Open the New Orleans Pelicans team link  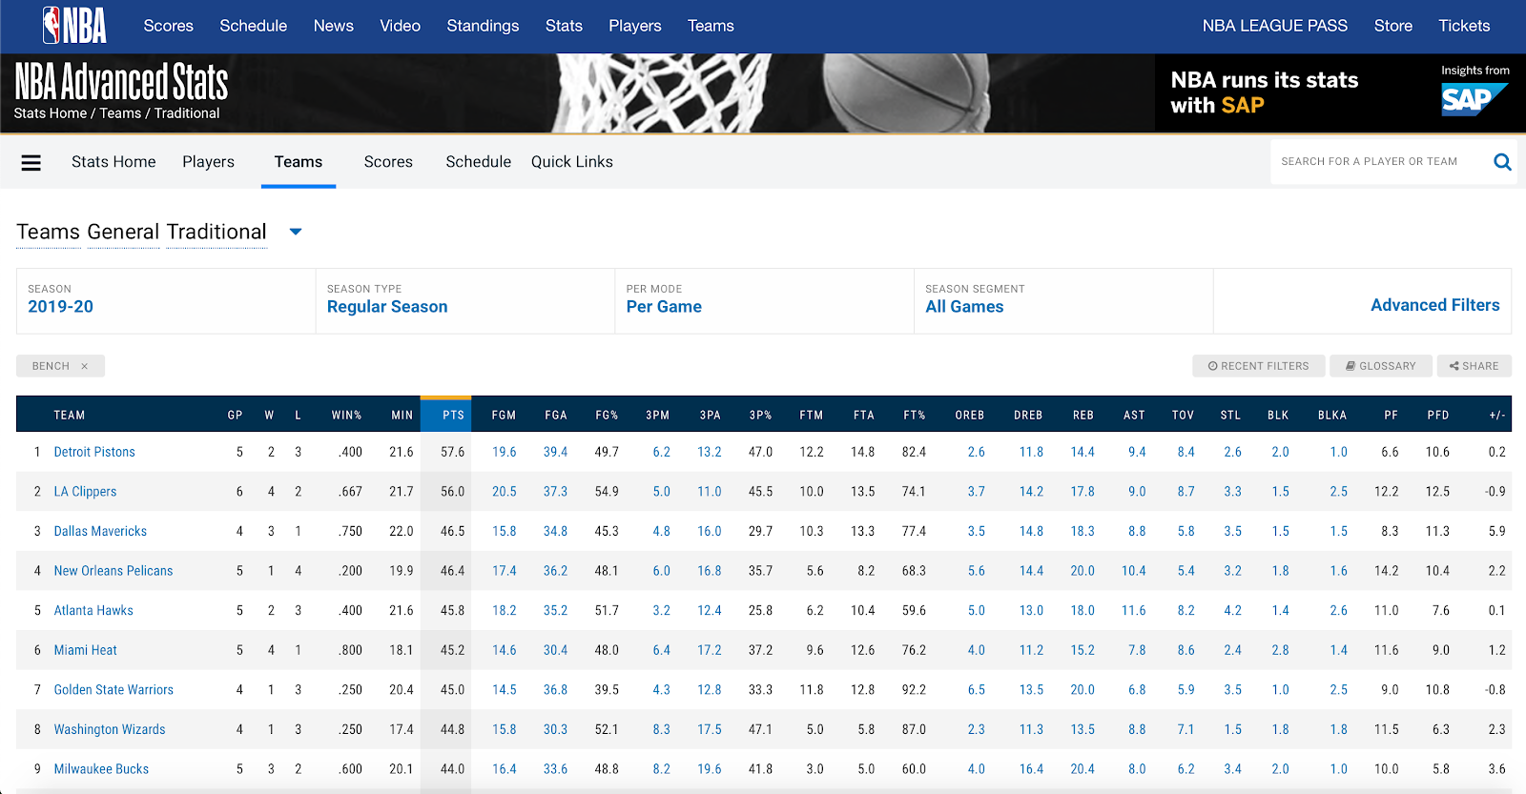point(113,571)
